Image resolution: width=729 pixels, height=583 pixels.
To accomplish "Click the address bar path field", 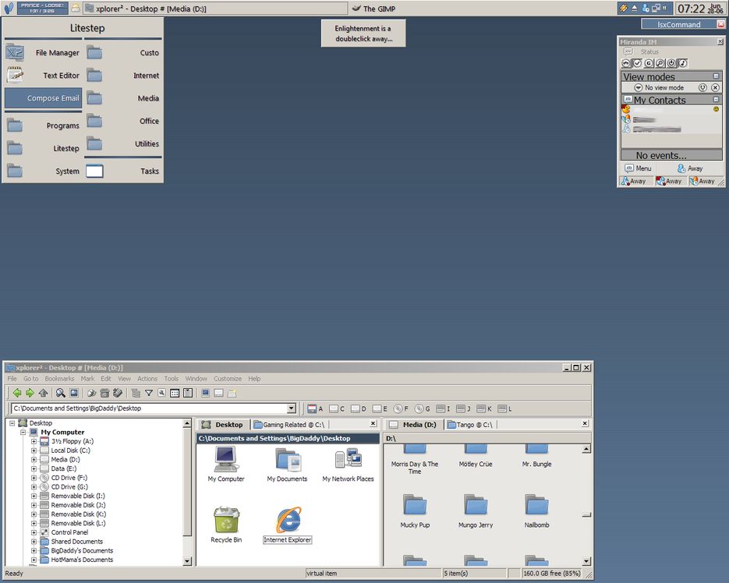I will 149,408.
